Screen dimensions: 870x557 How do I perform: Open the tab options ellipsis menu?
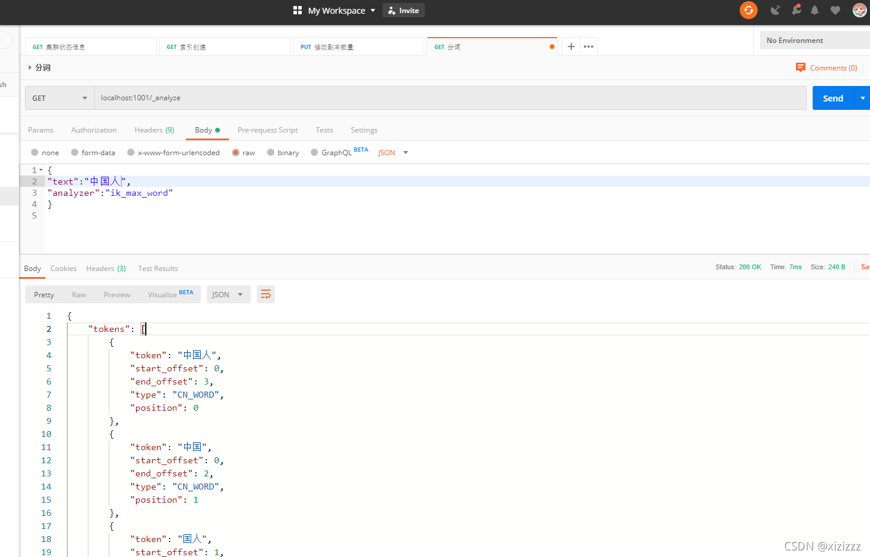pyautogui.click(x=589, y=47)
